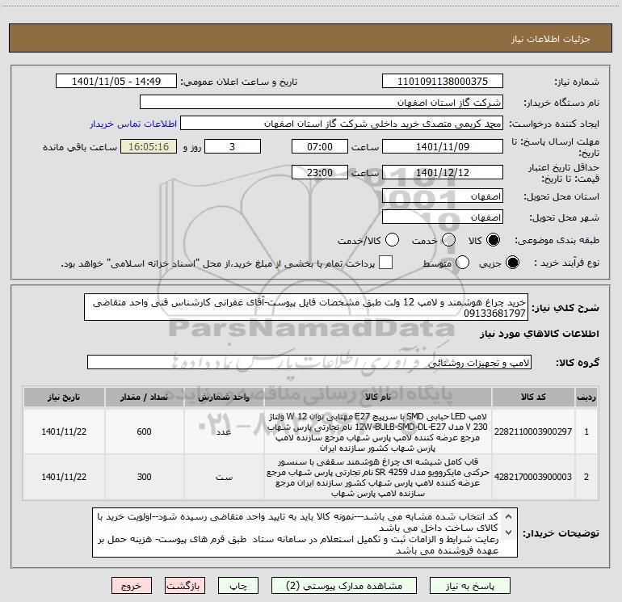
Task: Click the response deadline date 1401/11/09
Action: (x=443, y=146)
